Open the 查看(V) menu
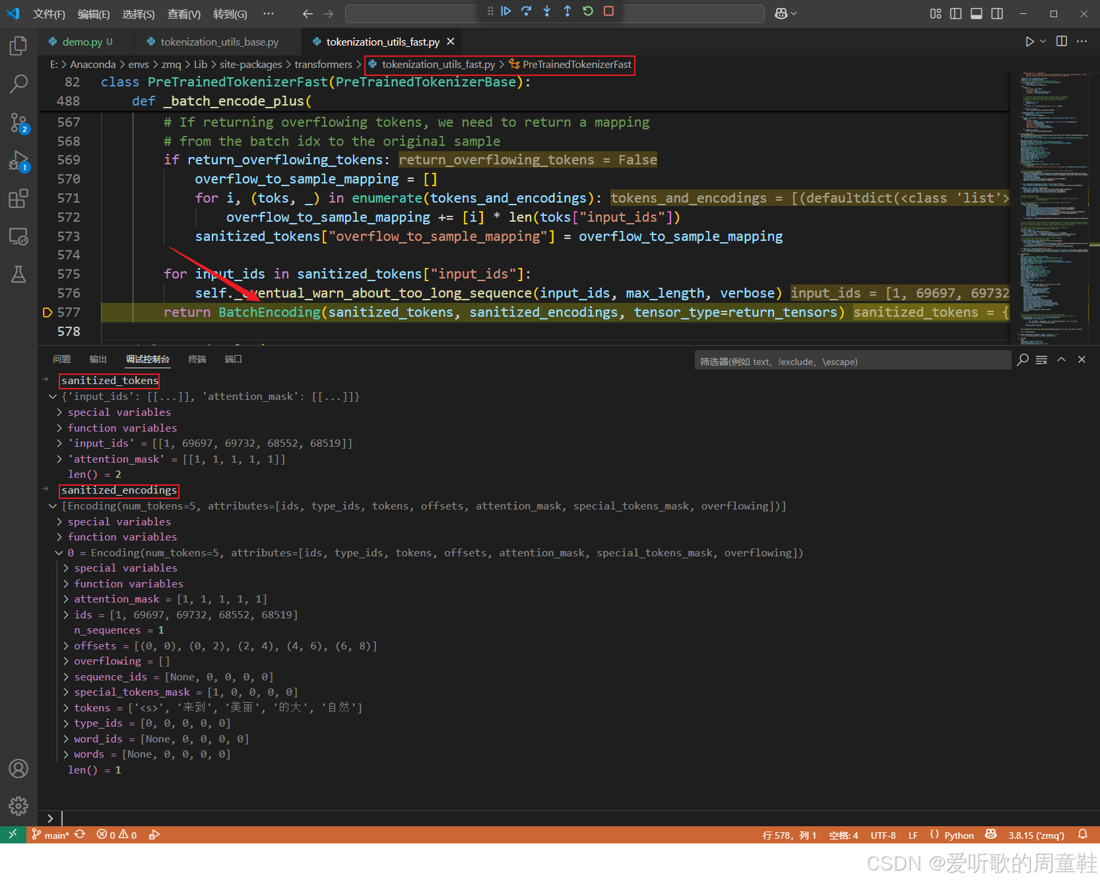 (x=184, y=14)
